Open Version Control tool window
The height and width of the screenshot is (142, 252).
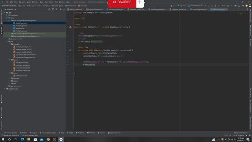tap(11, 133)
